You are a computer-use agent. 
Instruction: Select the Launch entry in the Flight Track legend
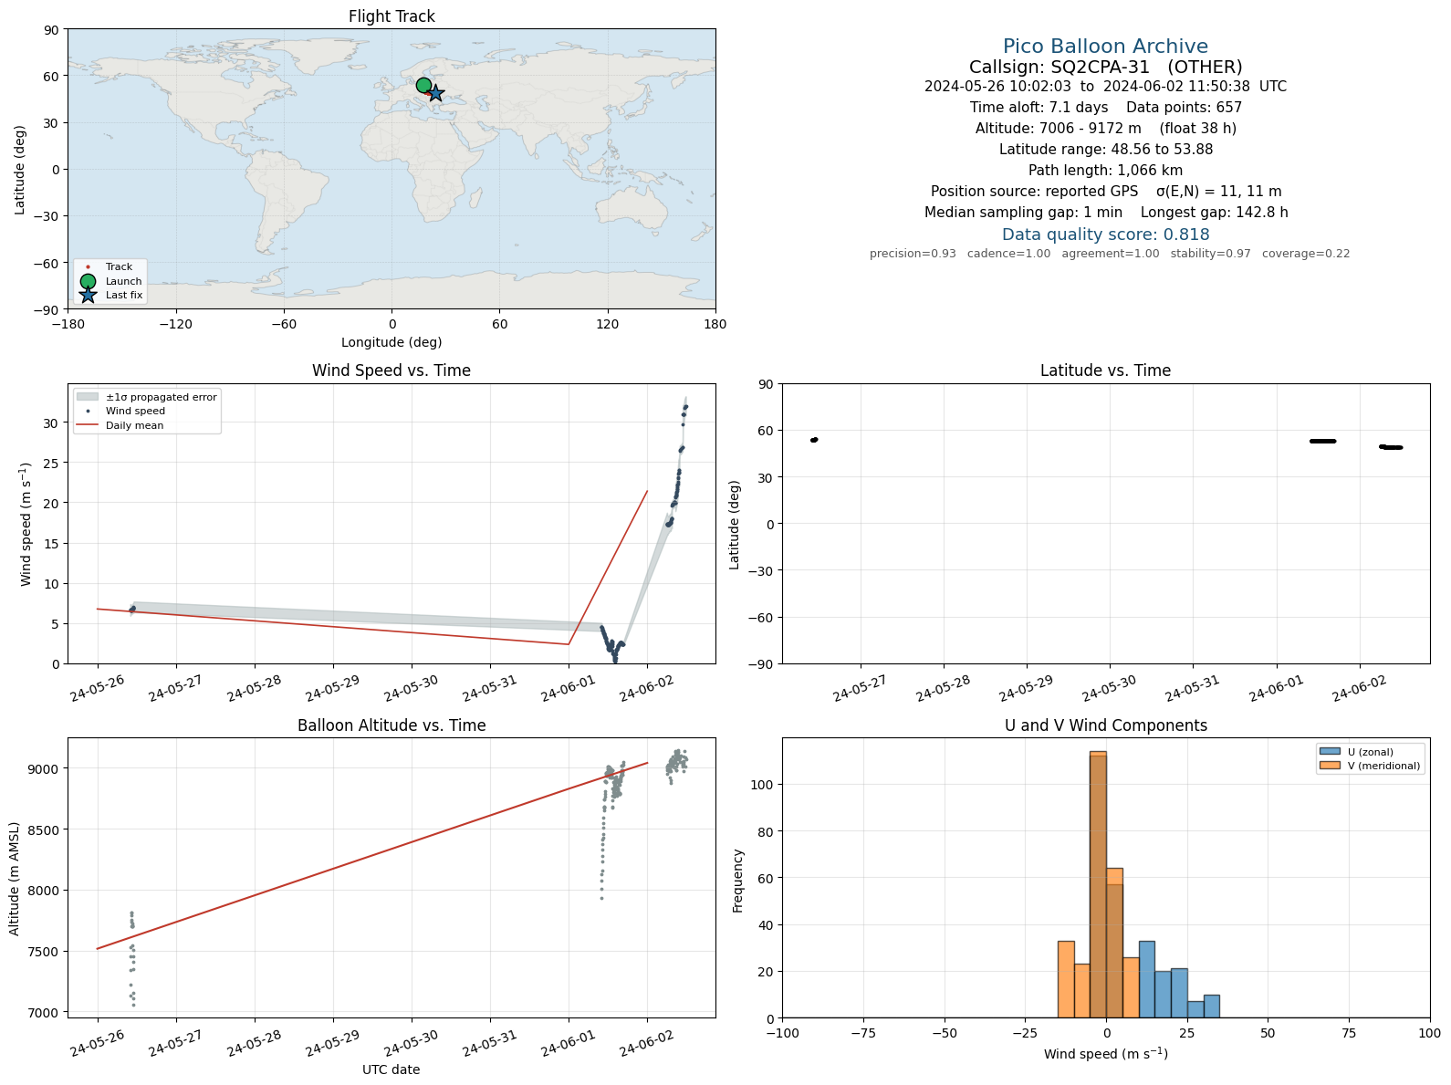point(110,281)
